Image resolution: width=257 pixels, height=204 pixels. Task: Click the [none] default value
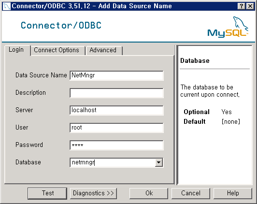tap(231, 122)
